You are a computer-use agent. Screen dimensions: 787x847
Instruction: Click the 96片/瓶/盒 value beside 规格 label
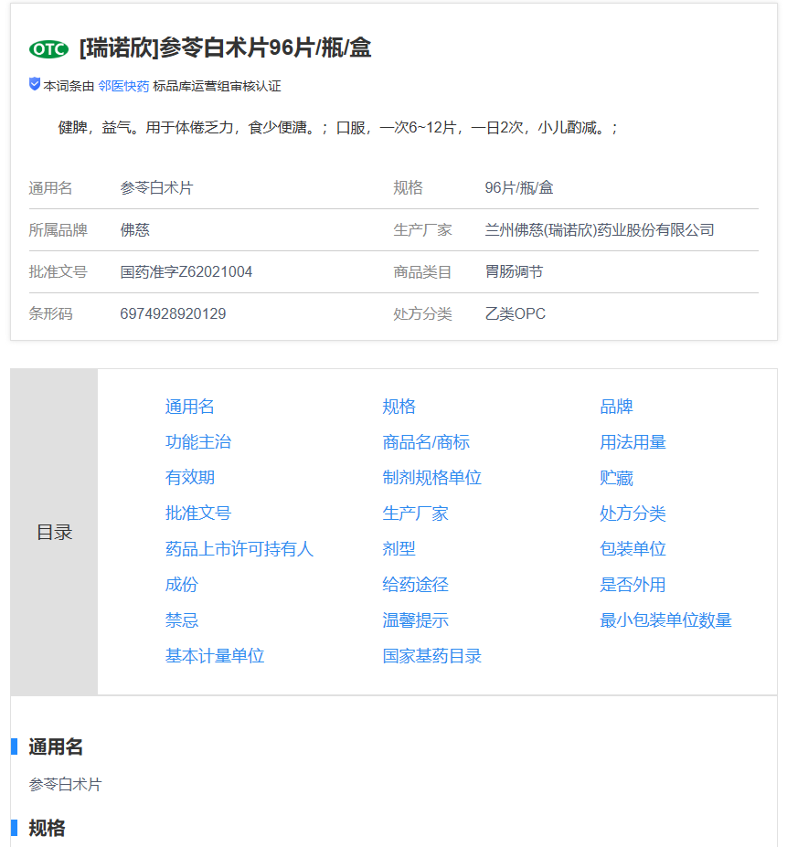[x=519, y=188]
